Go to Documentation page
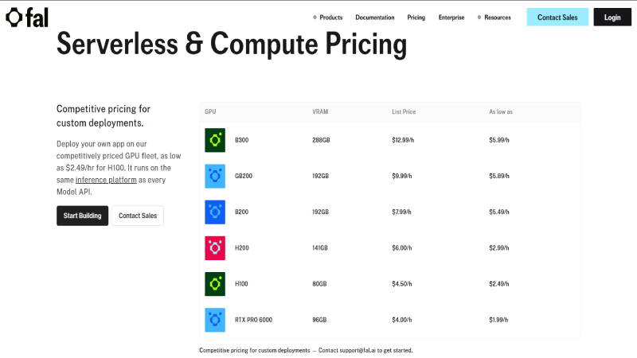This screenshot has width=637, height=358. tap(375, 18)
